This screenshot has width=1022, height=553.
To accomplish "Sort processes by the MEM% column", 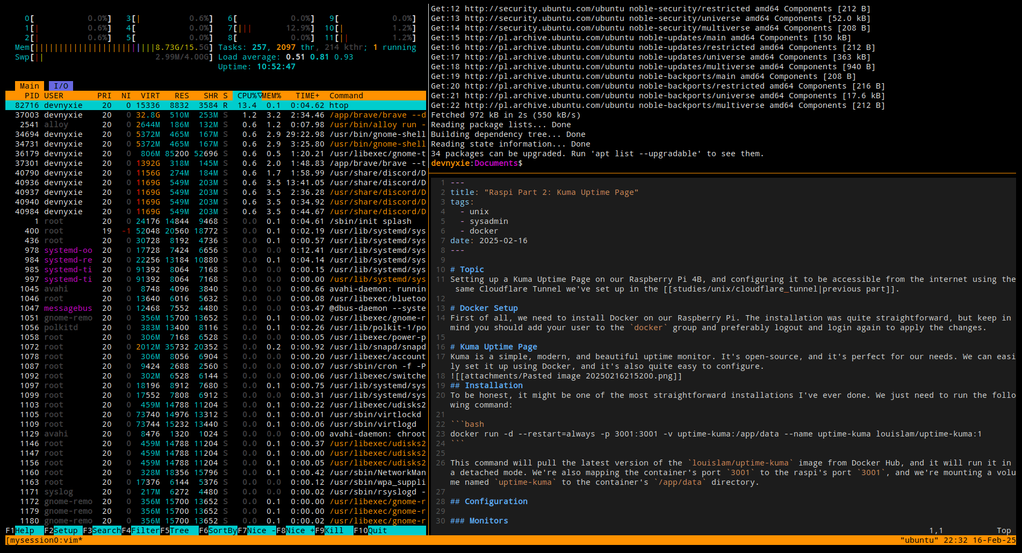I will pos(272,96).
